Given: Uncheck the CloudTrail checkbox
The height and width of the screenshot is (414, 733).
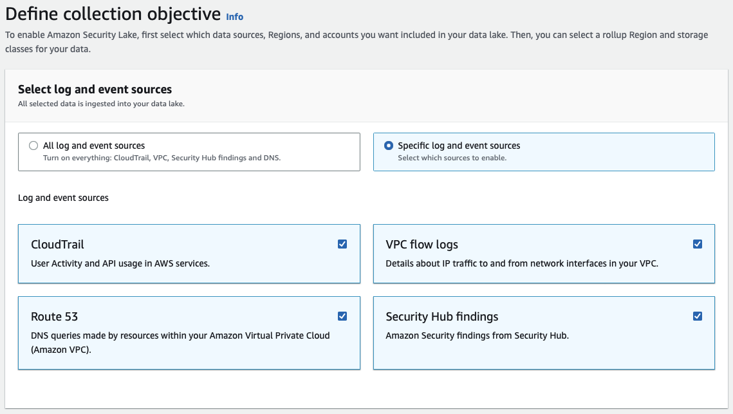Looking at the screenshot, I should click(x=342, y=244).
